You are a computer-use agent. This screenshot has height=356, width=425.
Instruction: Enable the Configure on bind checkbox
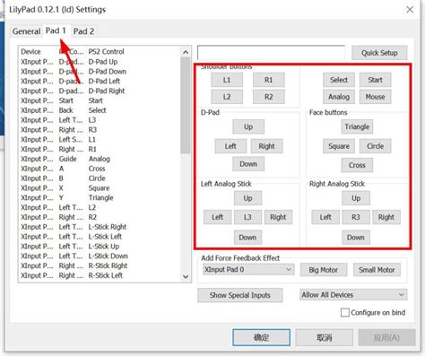[x=345, y=313]
